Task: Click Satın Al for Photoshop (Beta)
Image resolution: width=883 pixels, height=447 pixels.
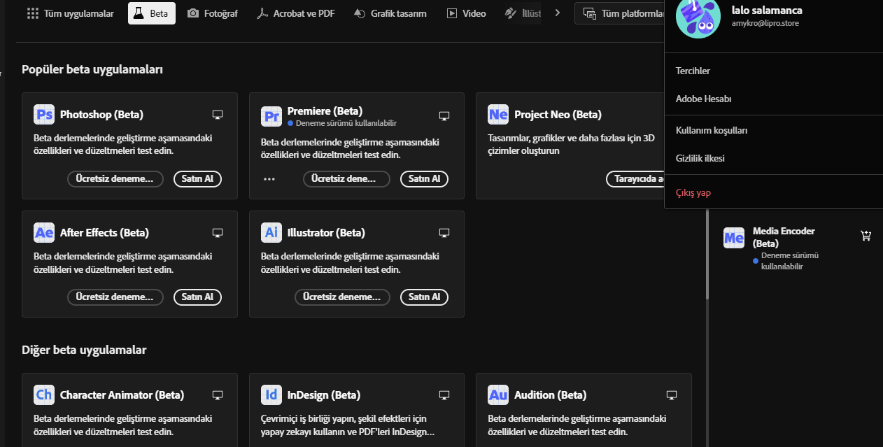Action: pos(197,179)
